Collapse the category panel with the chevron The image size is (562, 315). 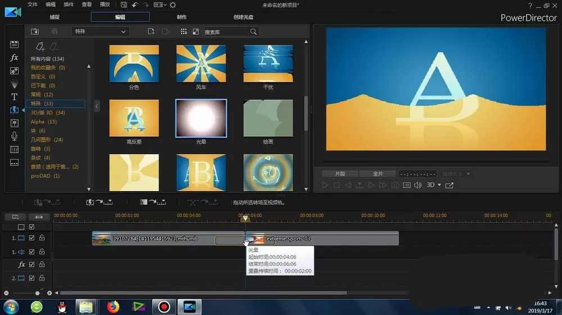pos(97,106)
